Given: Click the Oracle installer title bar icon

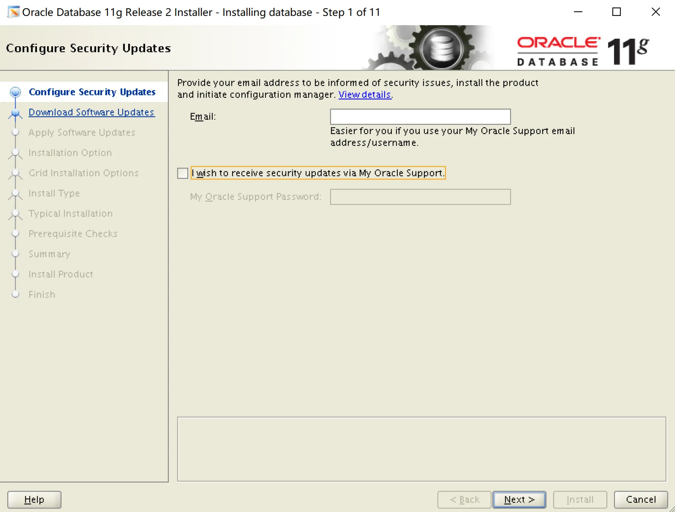Looking at the screenshot, I should (13, 12).
